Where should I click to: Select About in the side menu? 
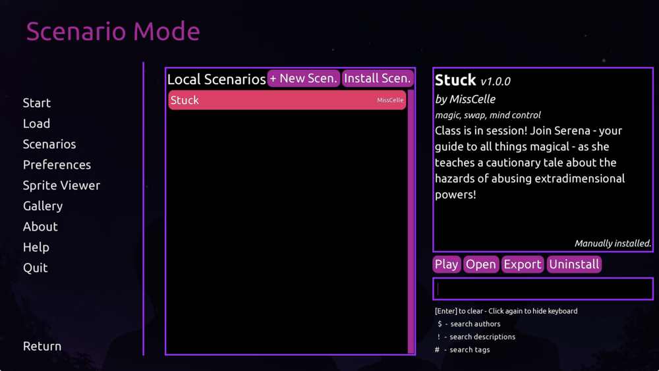pyautogui.click(x=40, y=227)
